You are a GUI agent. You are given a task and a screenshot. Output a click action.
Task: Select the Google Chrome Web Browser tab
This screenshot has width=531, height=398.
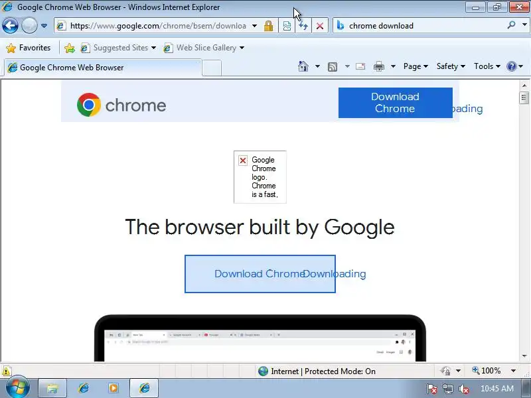point(103,68)
